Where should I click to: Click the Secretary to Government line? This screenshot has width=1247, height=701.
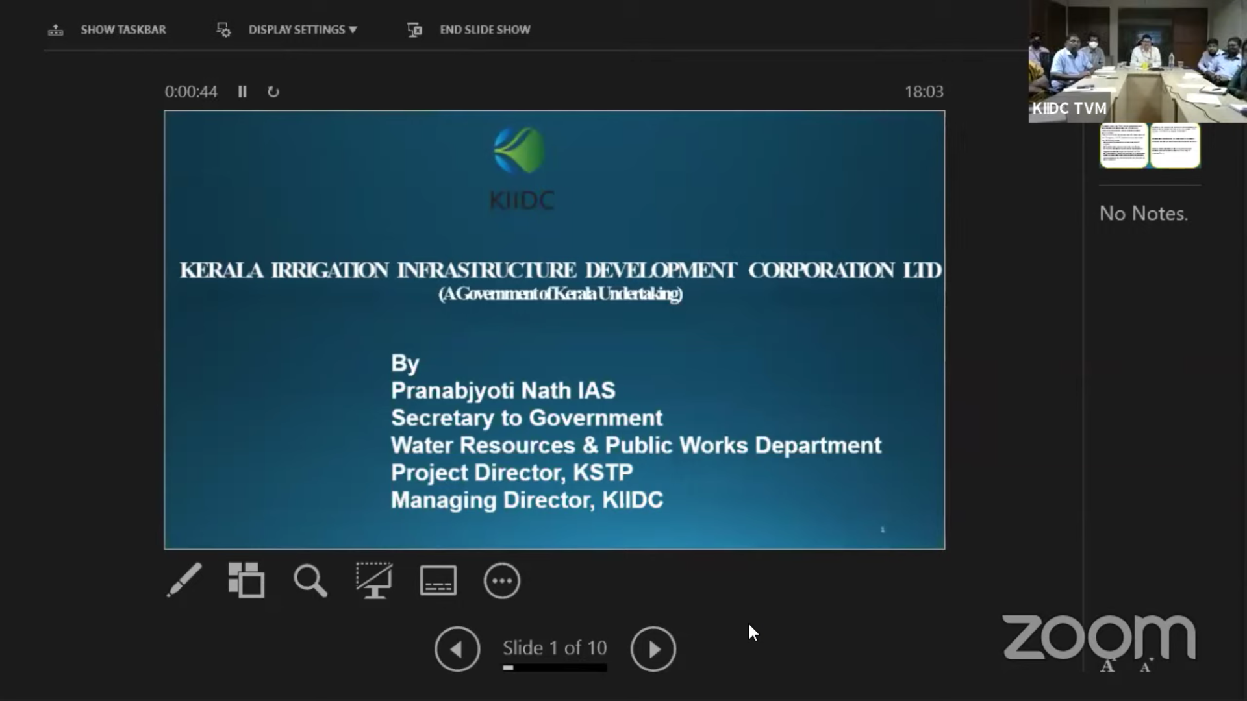pyautogui.click(x=527, y=418)
